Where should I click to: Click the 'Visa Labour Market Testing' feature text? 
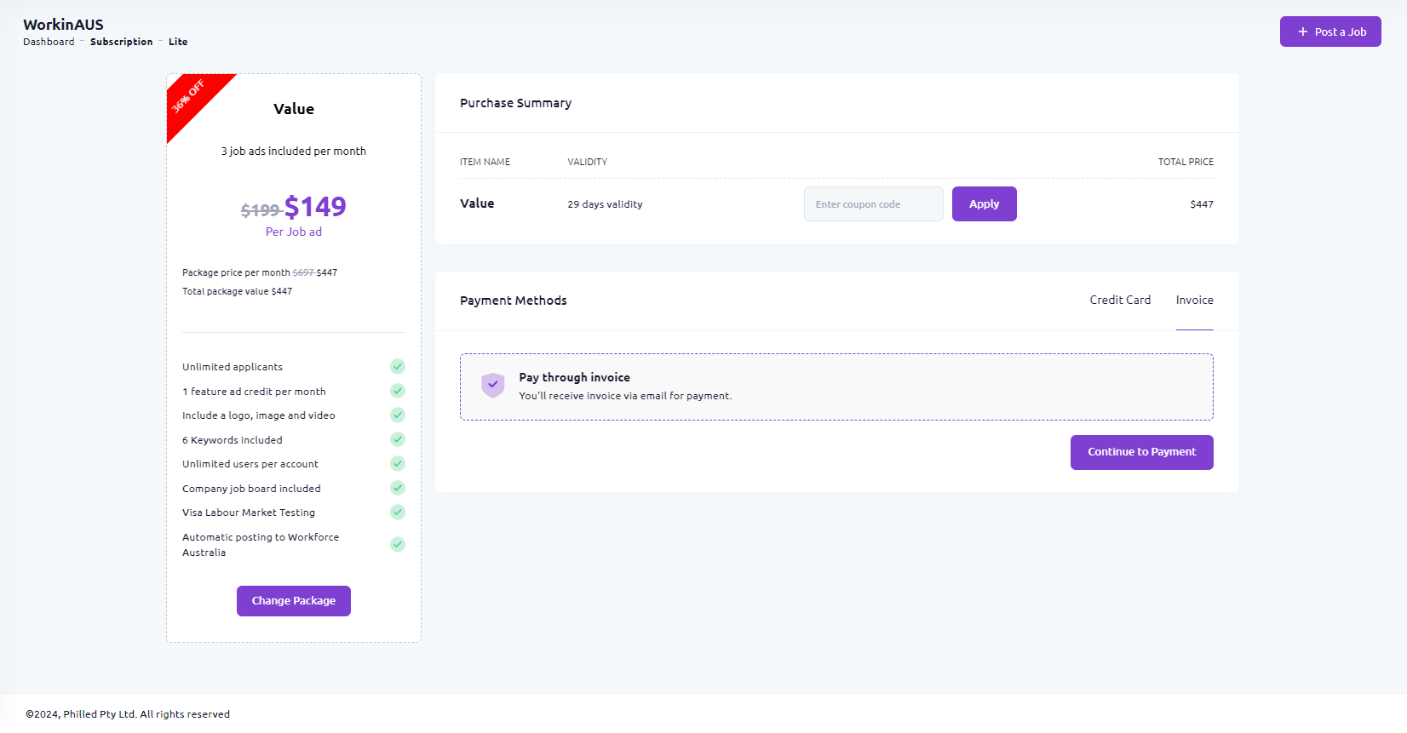[x=249, y=513]
